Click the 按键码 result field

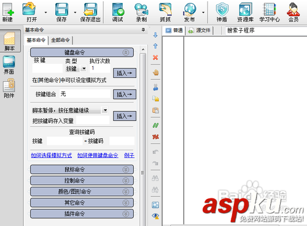122,141
